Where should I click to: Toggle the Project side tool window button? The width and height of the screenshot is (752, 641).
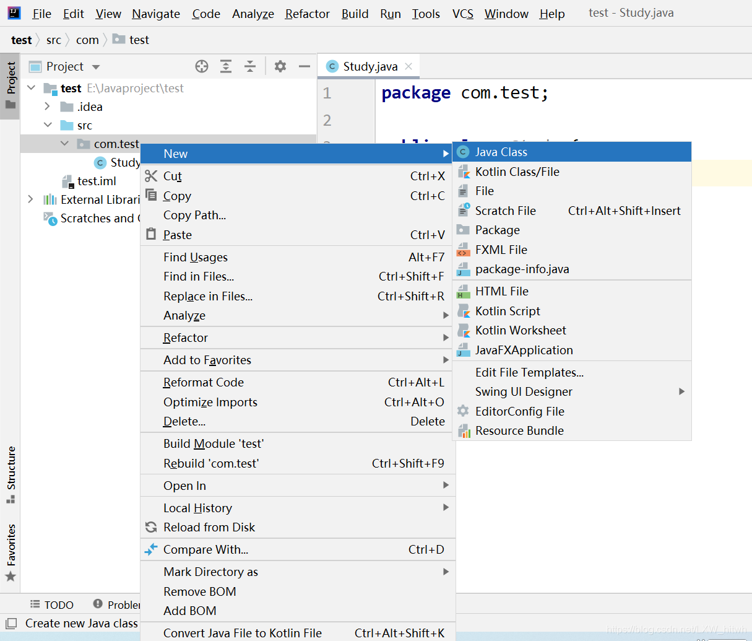[x=11, y=85]
